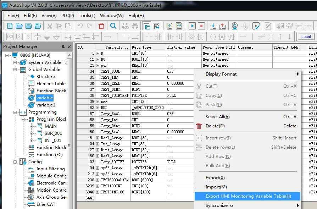Choose Delete(D) in context menu
The image size is (317, 209).
point(248,126)
